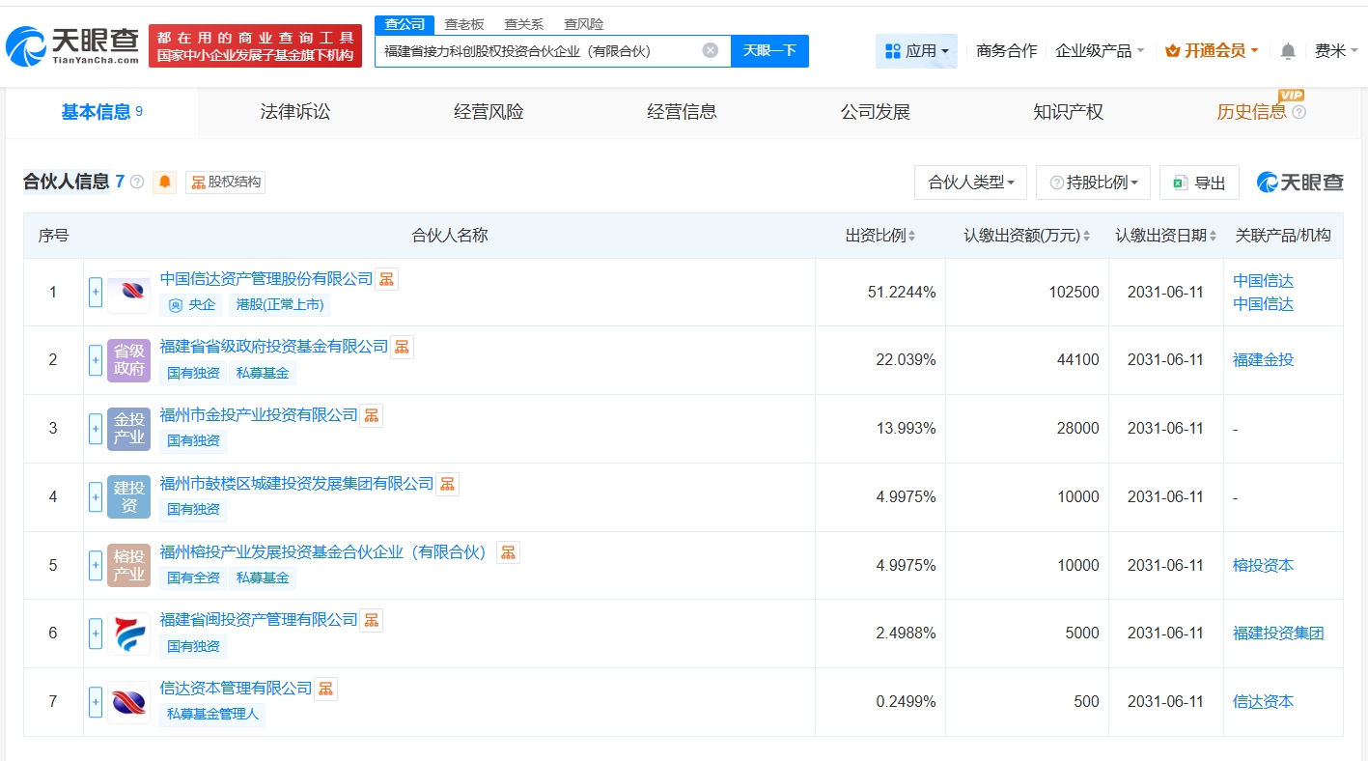The height and width of the screenshot is (761, 1368).
Task: Open the 榕投资本 related organization link
Action: [1263, 565]
